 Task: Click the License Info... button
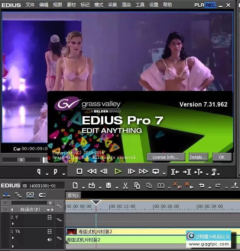[x=166, y=157]
